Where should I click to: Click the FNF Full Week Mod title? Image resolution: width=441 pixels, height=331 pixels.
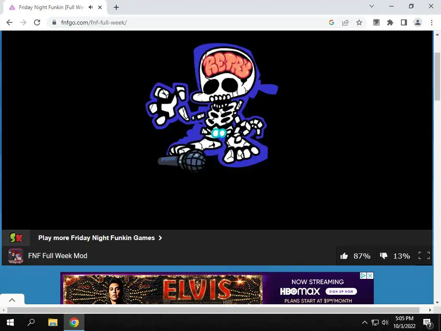pos(58,256)
